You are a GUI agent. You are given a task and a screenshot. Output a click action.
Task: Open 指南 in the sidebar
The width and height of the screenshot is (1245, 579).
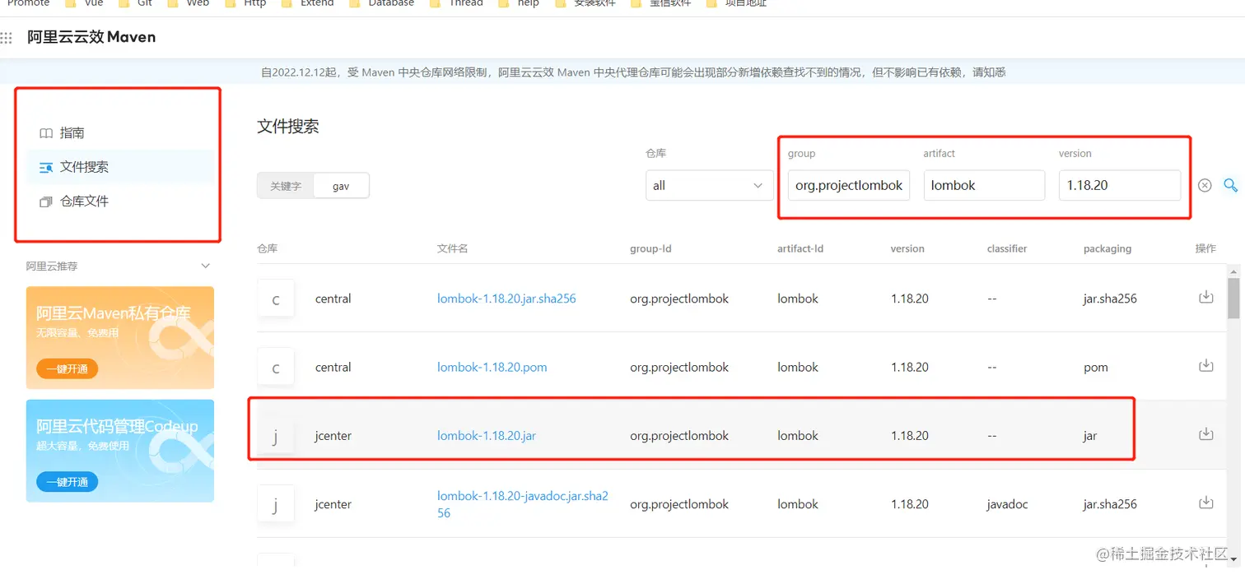click(119, 132)
